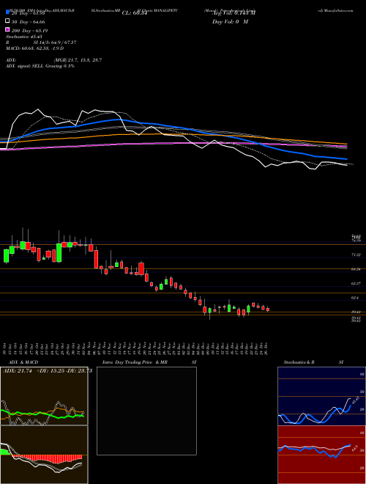Select the '200 Day = 65.19' legend text
This screenshot has height=484, width=366.
coord(29,31)
